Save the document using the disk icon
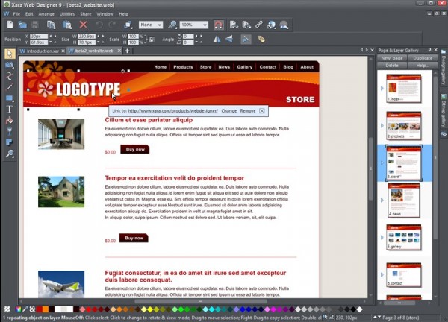Image resolution: width=448 pixels, height=322 pixels. (35, 25)
